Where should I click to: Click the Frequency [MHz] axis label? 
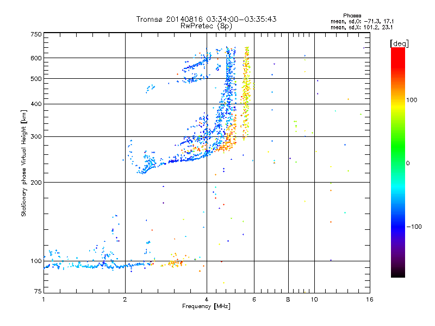[x=206, y=306]
